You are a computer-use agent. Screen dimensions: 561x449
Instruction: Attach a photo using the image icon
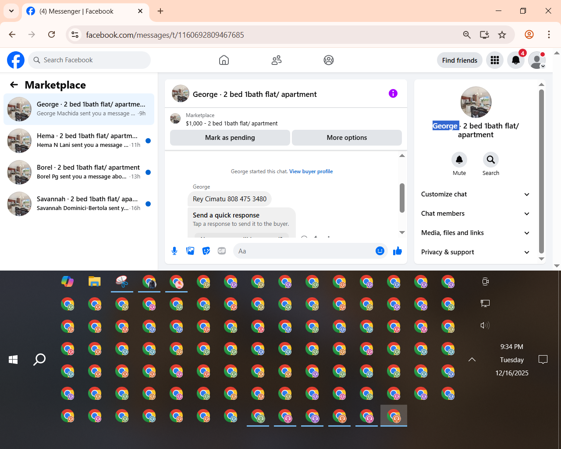[190, 251]
